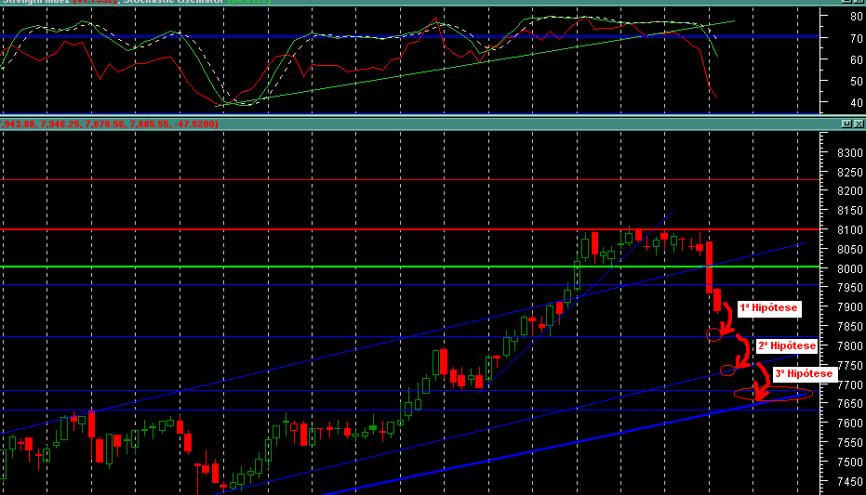The image size is (866, 495).
Task: Click the 7450 price axis label
Action: click(849, 482)
